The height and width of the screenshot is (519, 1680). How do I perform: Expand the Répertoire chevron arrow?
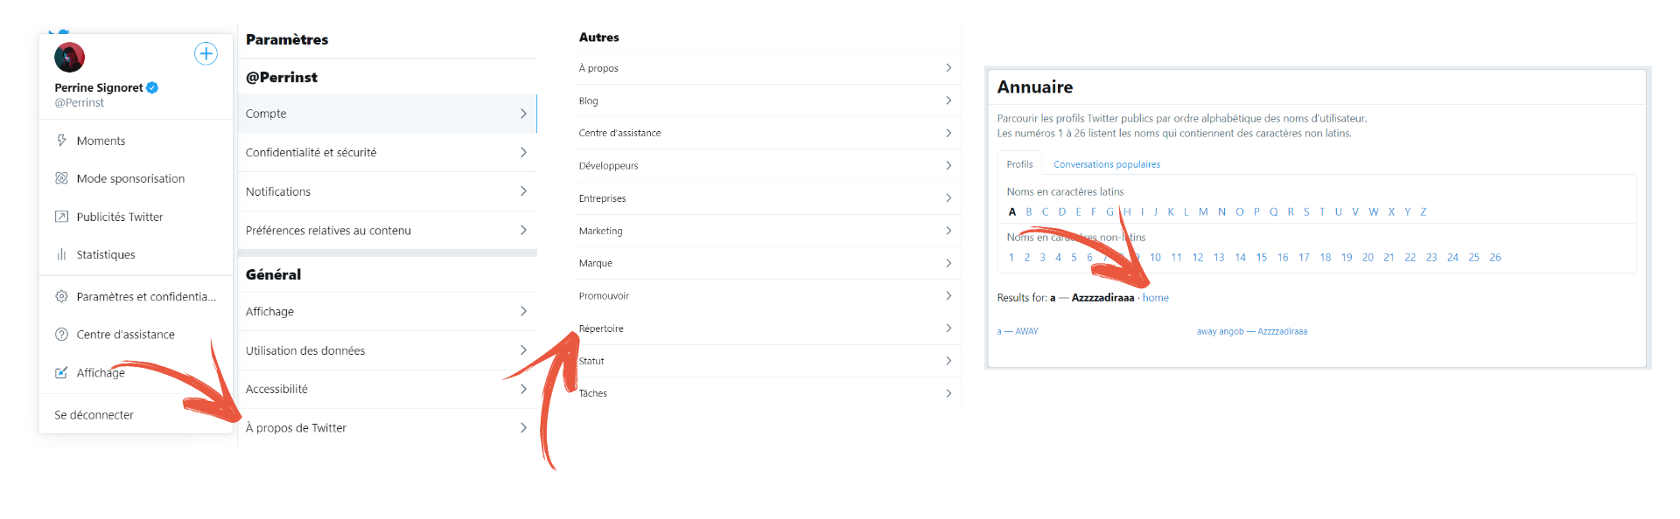tap(948, 329)
